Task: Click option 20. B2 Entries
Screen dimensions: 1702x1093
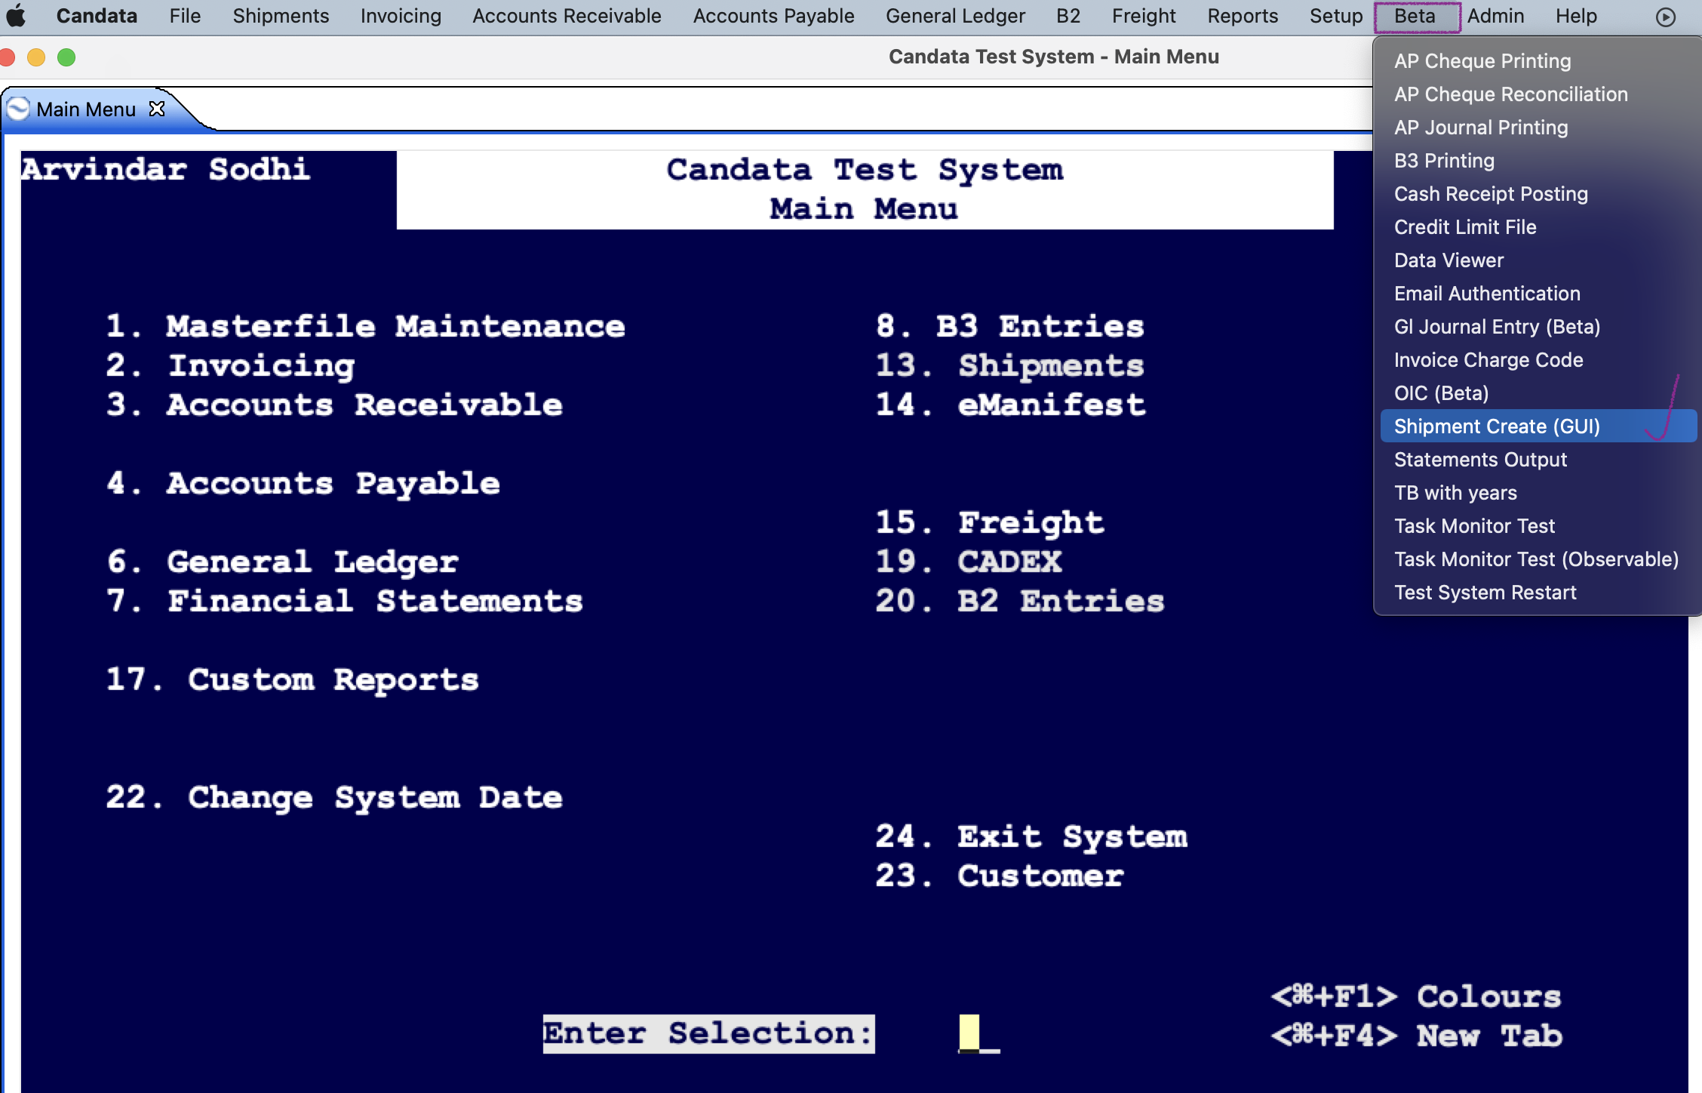Action: [x=1020, y=601]
